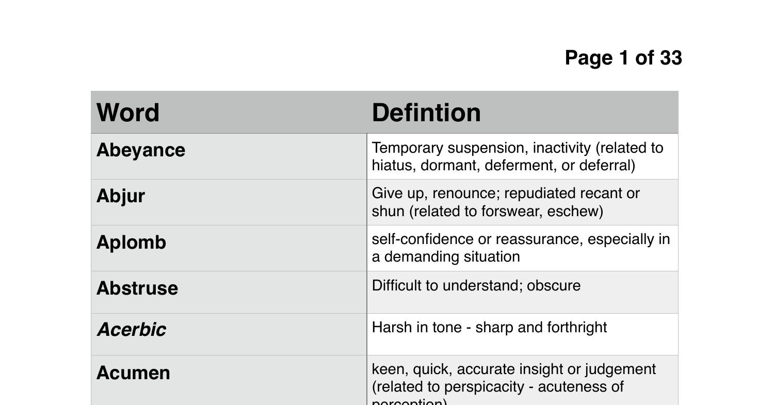The height and width of the screenshot is (405, 774).
Task: Click the "Harsh in tone" definition text
Action: 489,327
